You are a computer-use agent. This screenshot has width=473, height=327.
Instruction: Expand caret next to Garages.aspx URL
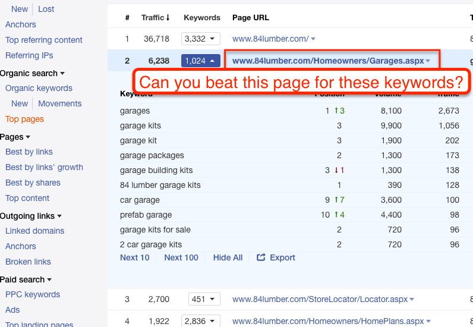point(428,61)
